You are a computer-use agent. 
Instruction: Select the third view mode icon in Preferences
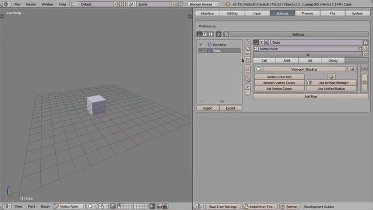click(210, 34)
